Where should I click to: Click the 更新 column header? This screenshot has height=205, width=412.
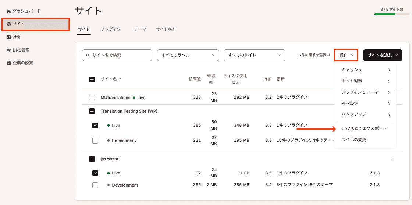tap(280, 79)
